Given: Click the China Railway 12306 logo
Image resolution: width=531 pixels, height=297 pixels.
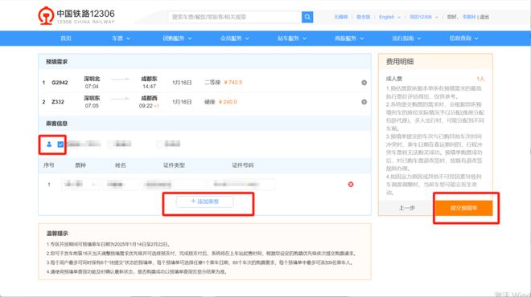Looking at the screenshot, I should coord(76,16).
